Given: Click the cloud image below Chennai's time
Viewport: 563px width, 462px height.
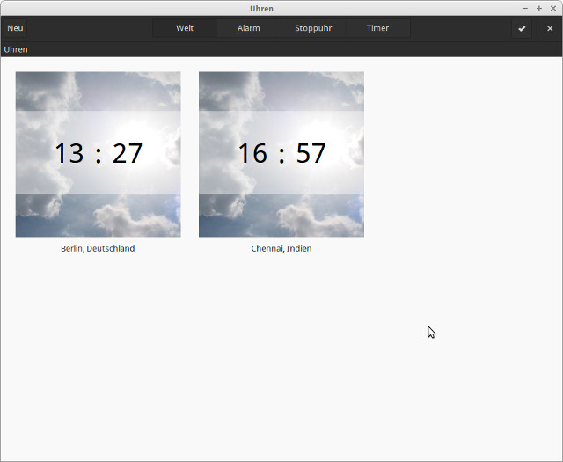Looking at the screenshot, I should [x=281, y=216].
